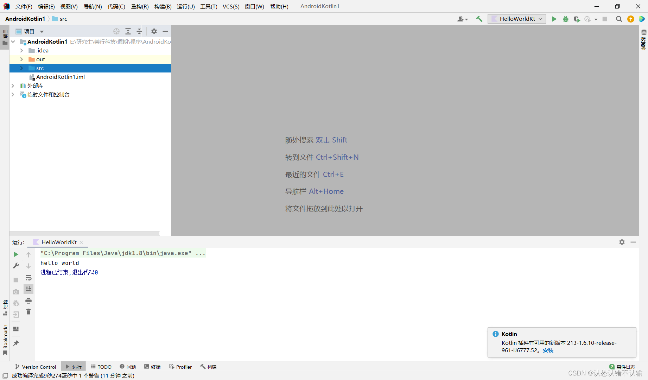Open the VCS(S) menu
648x380 pixels.
coord(231,6)
